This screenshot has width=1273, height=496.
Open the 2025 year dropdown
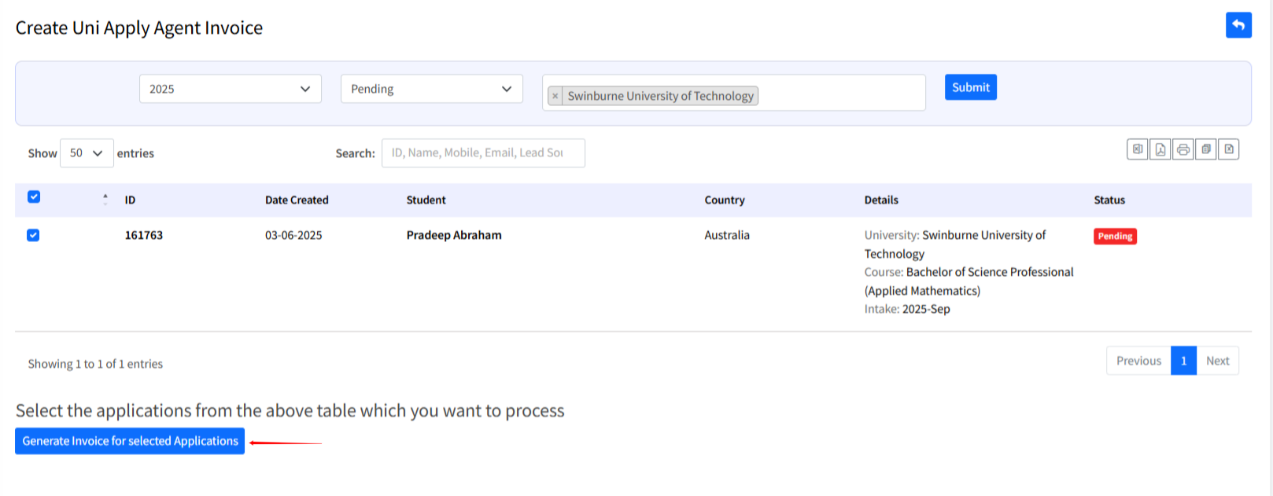point(230,89)
